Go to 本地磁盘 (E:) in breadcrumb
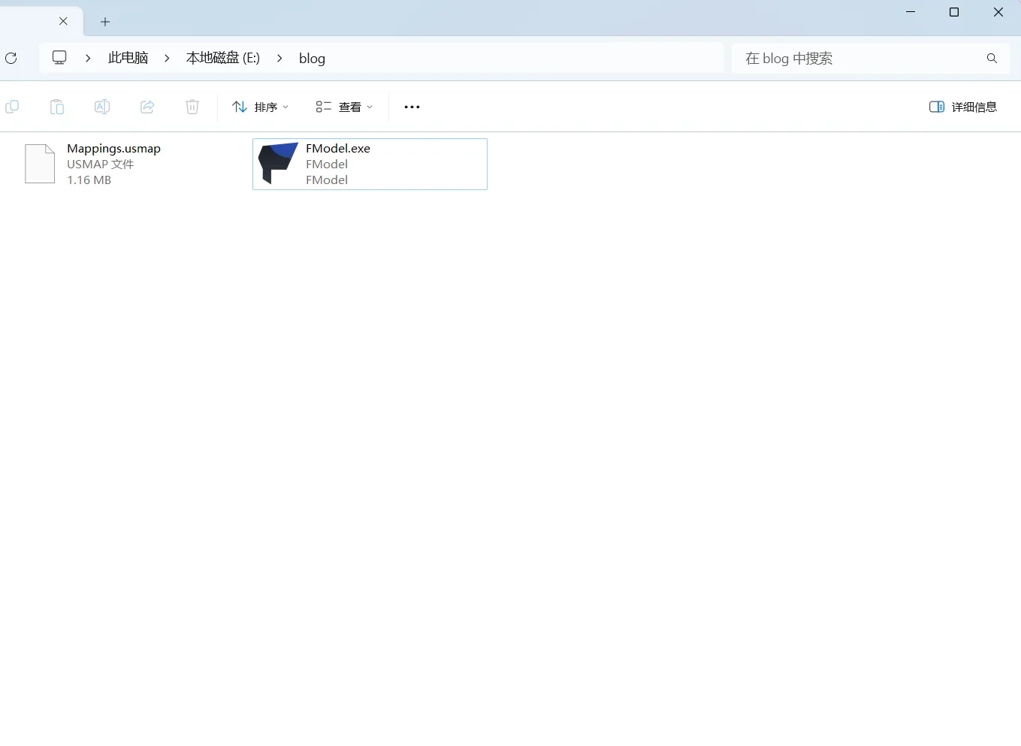Screen dimensions: 1021x746 pyautogui.click(x=223, y=58)
